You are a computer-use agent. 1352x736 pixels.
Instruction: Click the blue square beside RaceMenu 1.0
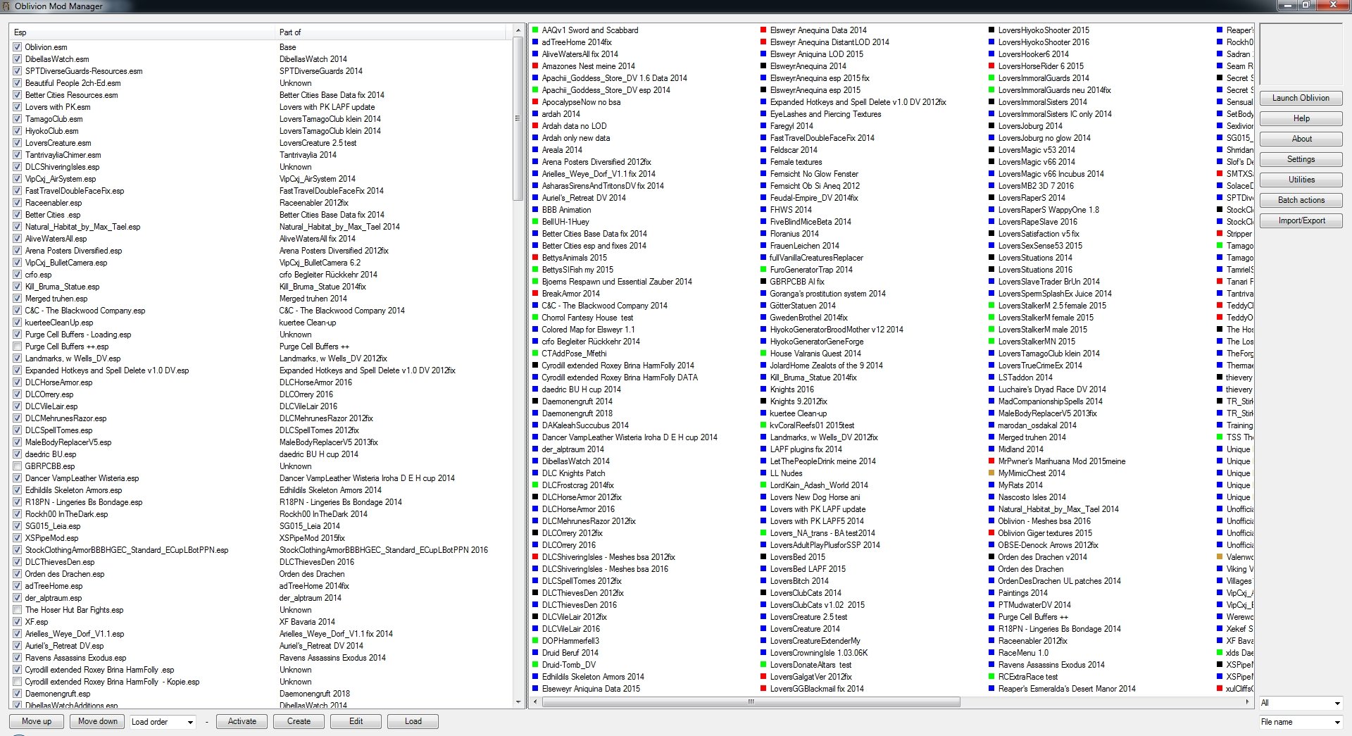[991, 653]
